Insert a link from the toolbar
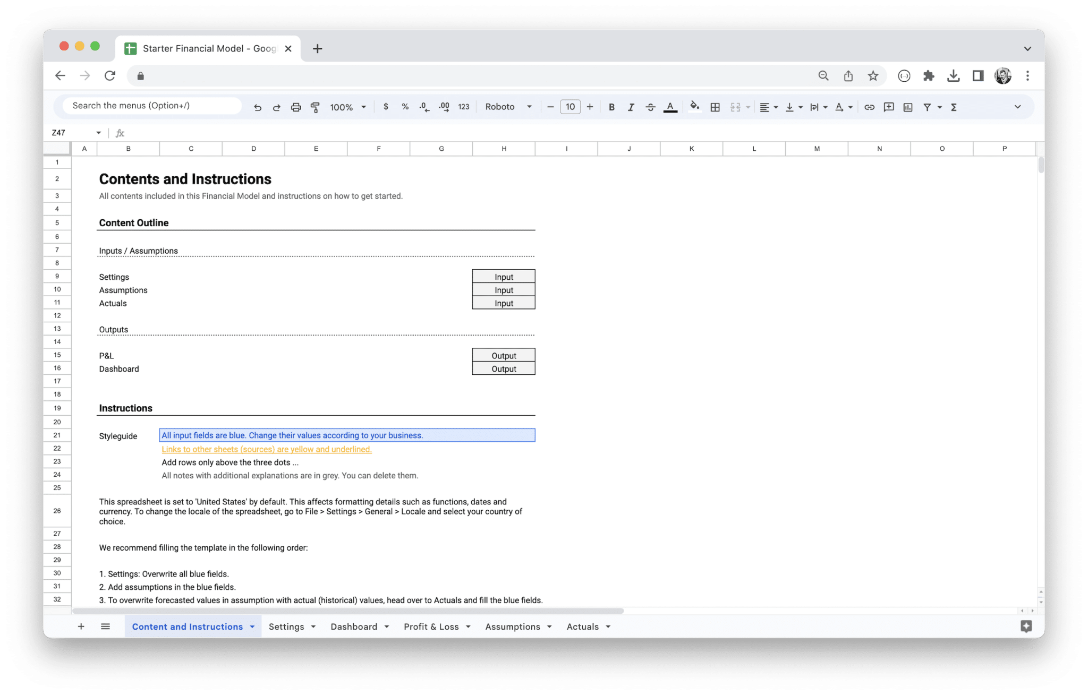1088x695 pixels. (870, 107)
